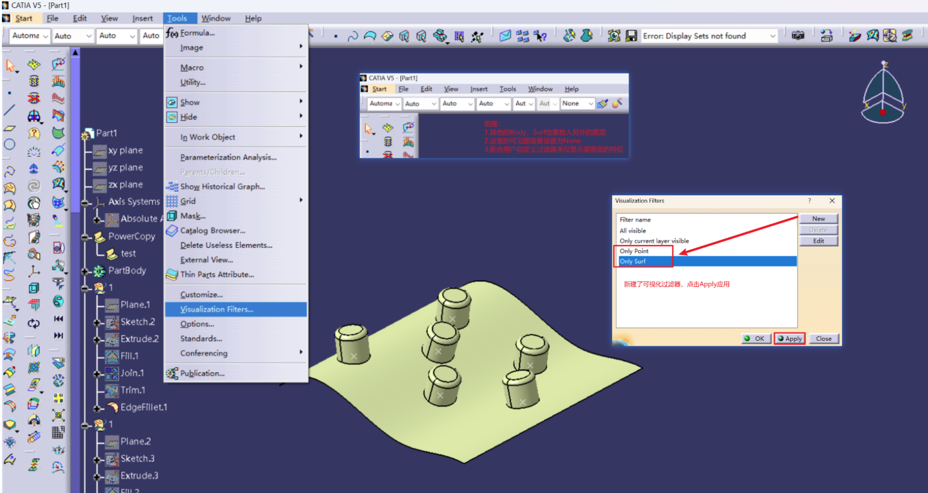Open the Visualization Filters... menu entry
This screenshot has height=493, width=928.
(236, 309)
